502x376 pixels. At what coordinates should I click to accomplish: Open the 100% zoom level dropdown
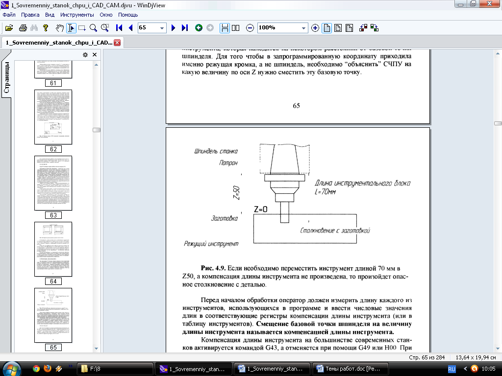pos(303,28)
